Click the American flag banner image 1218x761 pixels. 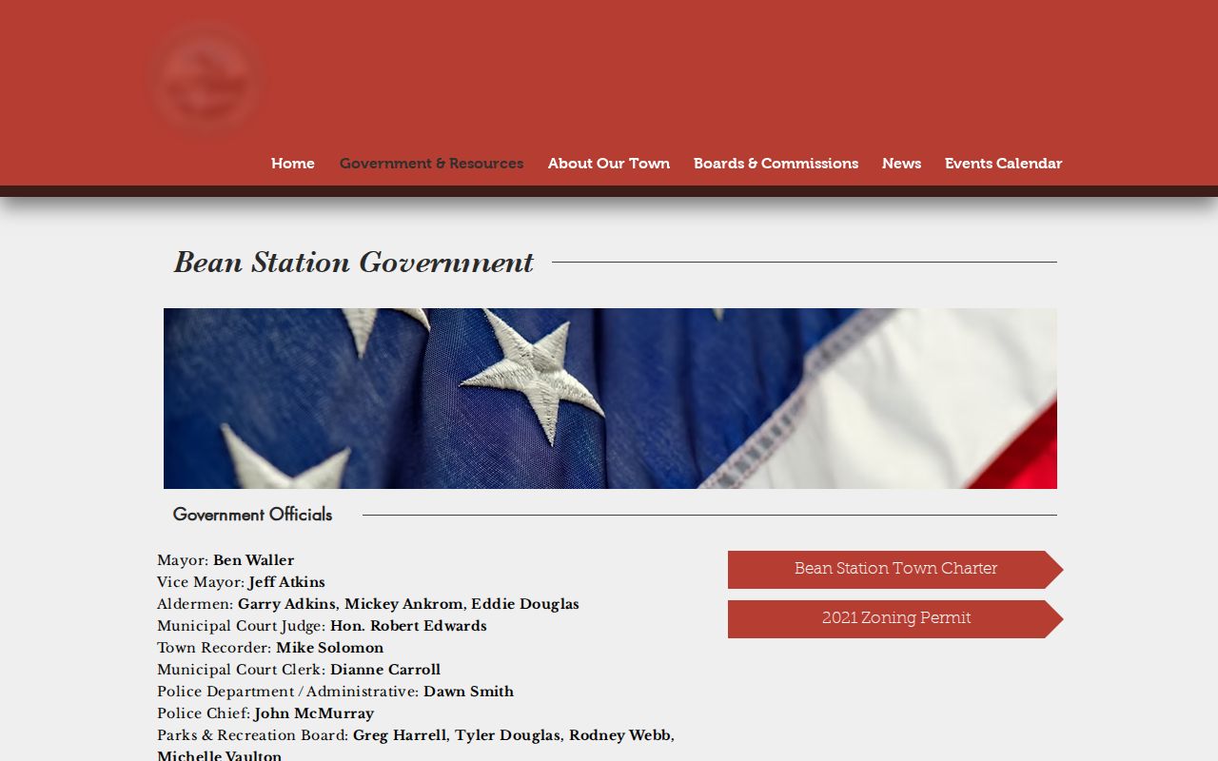[x=610, y=398]
